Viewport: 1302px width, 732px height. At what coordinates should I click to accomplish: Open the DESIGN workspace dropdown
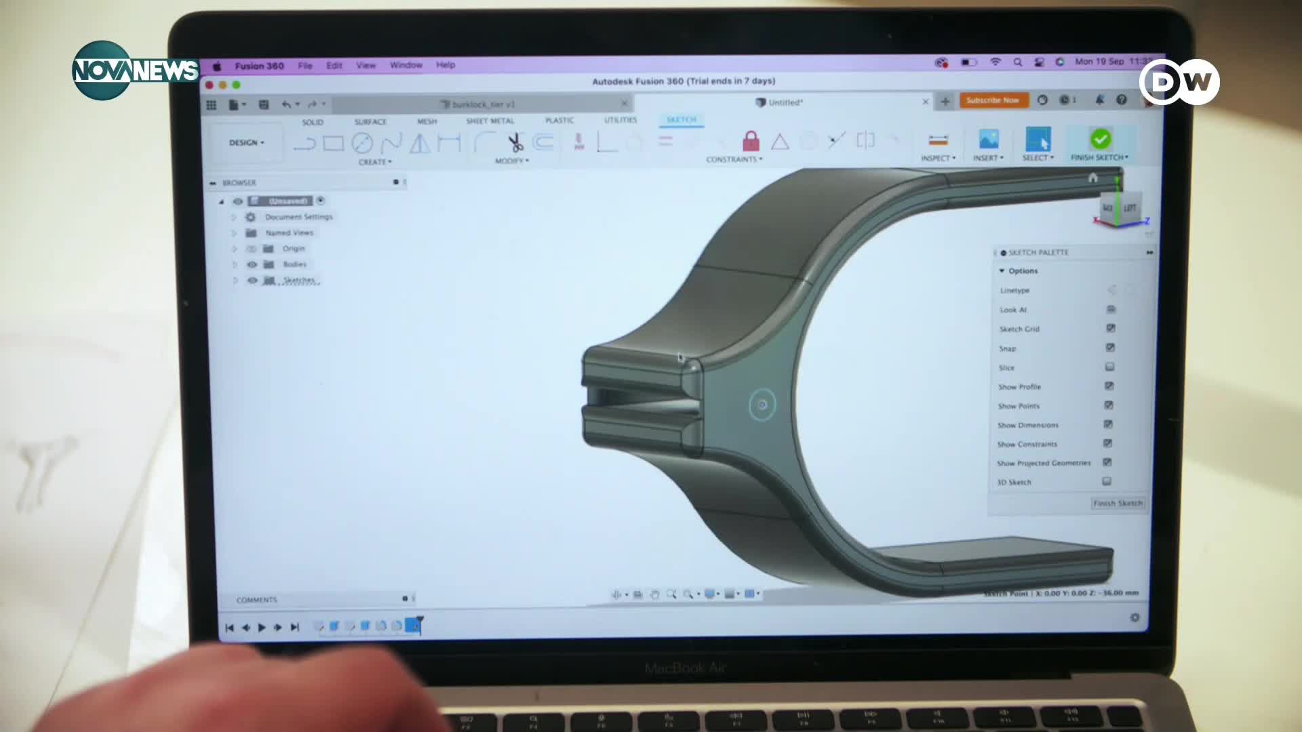tap(246, 143)
